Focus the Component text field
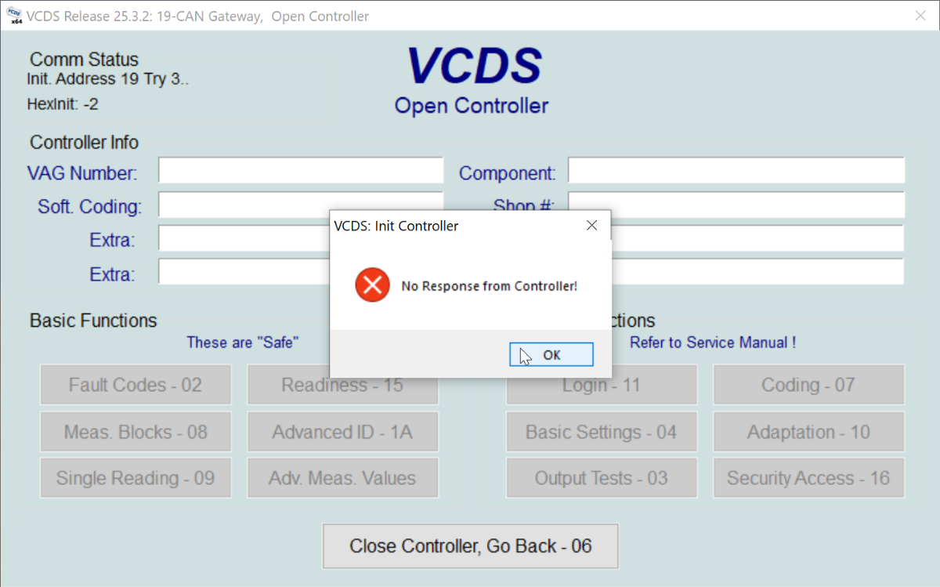 click(736, 171)
